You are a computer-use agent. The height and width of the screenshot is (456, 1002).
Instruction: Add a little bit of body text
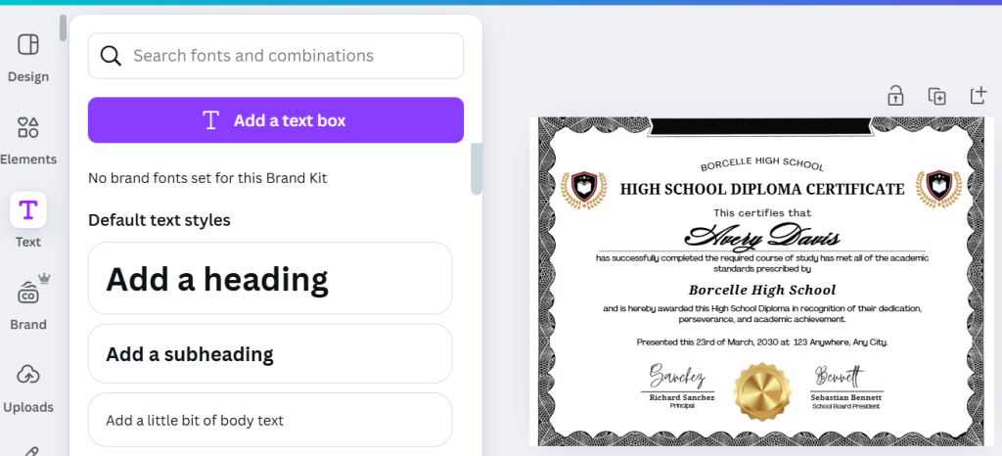(270, 420)
